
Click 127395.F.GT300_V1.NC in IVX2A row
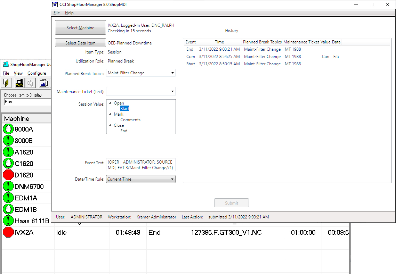point(226,232)
